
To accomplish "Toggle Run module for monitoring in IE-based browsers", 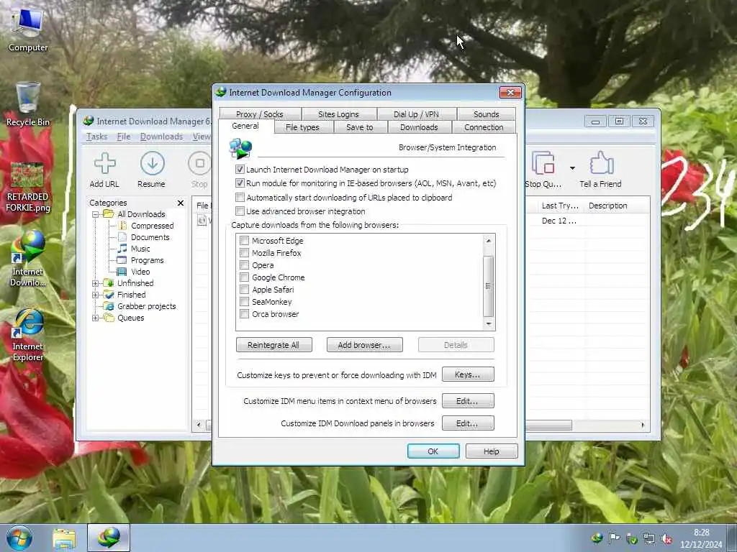I will pos(240,183).
